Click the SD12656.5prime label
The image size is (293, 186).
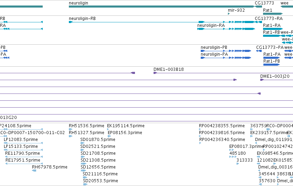pyautogui.click(x=98, y=167)
